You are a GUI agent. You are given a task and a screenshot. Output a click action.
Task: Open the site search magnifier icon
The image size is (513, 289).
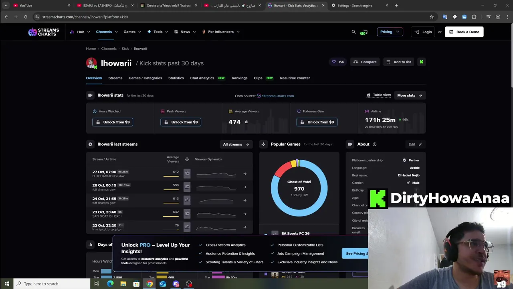[353, 32]
